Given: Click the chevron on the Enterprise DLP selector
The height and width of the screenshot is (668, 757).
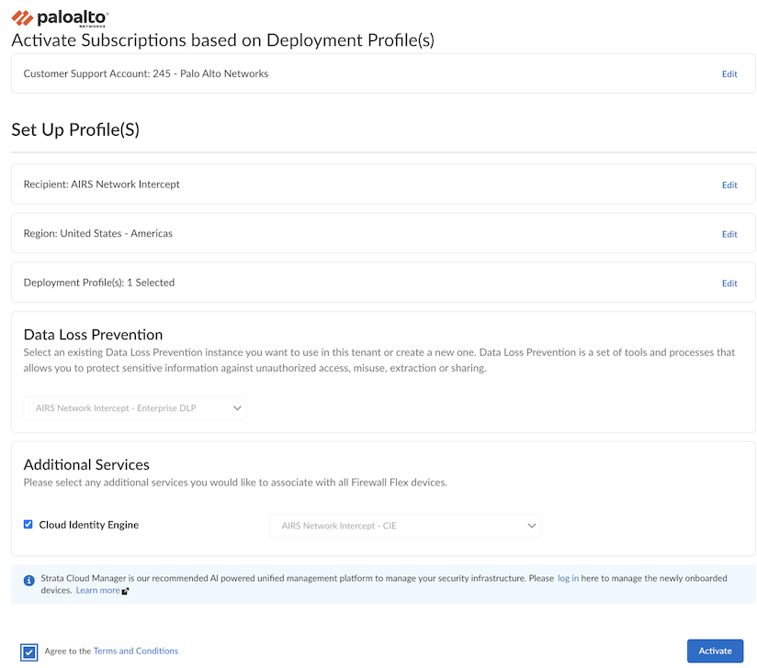Looking at the screenshot, I should (237, 407).
